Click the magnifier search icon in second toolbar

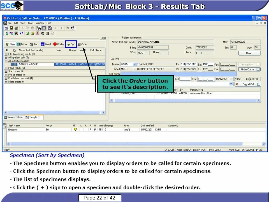[x=16, y=33]
